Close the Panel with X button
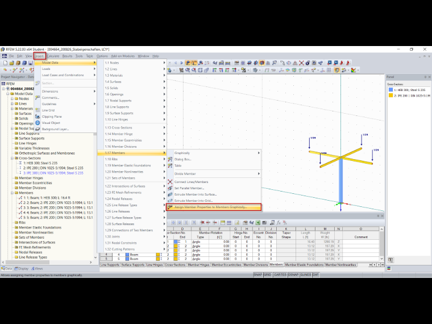The width and height of the screenshot is (432, 324). [x=429, y=77]
